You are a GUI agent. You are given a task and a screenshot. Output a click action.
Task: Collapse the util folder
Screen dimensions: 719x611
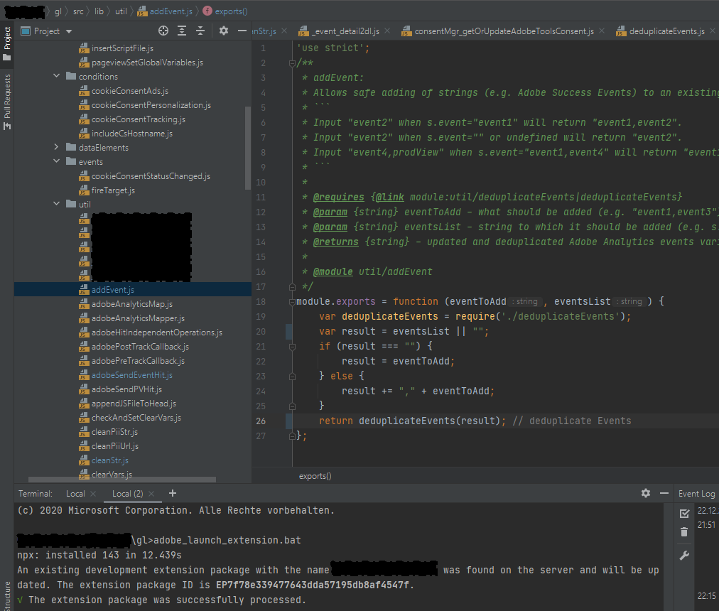[x=56, y=204]
